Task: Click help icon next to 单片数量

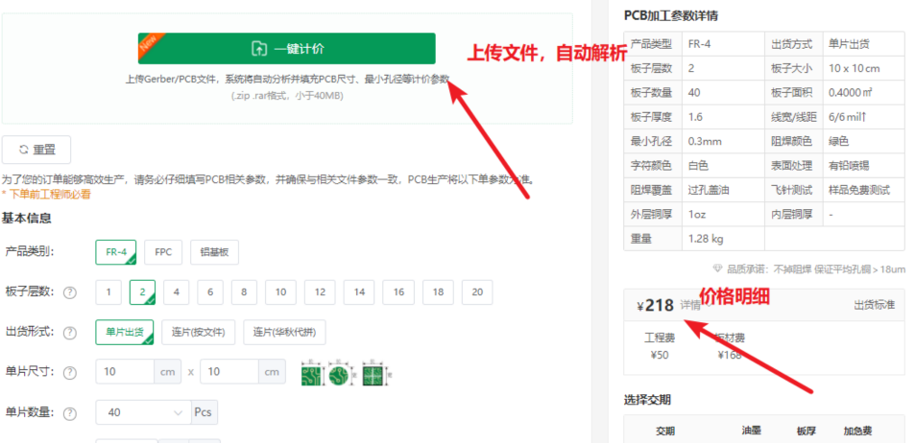Action: tap(70, 413)
